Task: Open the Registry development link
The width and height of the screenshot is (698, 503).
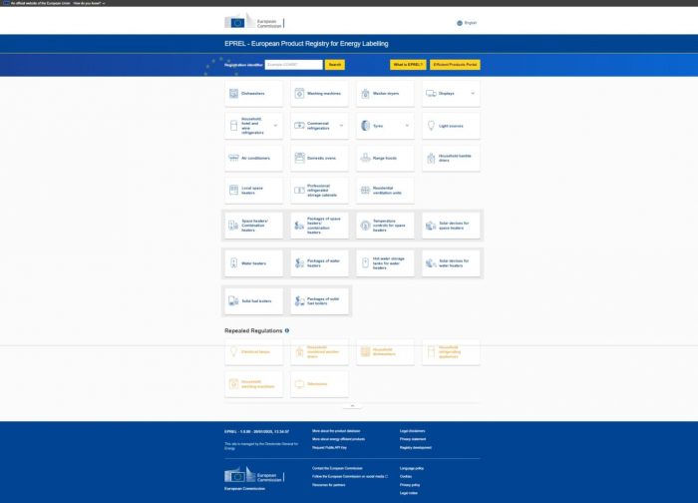Action: (416, 447)
